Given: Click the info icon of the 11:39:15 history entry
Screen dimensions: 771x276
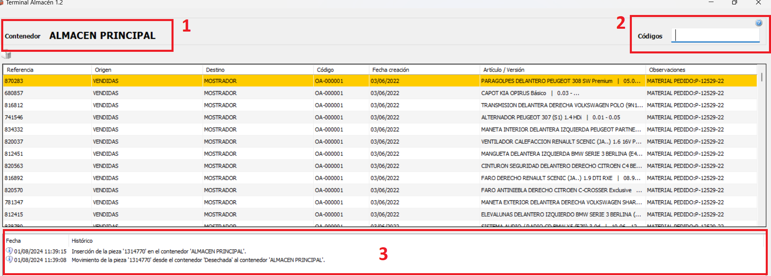Looking at the screenshot, I should coord(9,251).
